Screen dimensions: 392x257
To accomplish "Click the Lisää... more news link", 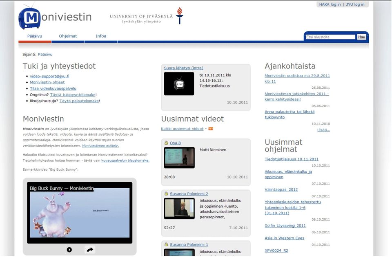I will click(x=323, y=130).
